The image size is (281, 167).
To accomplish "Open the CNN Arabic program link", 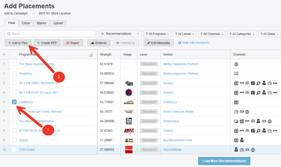I will (x=27, y=149).
